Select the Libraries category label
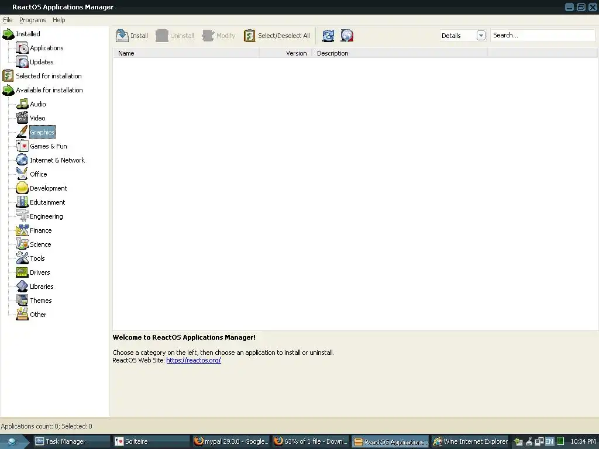 [42, 286]
